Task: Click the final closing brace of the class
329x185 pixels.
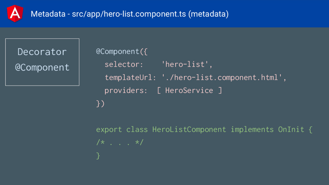Action: click(98, 156)
